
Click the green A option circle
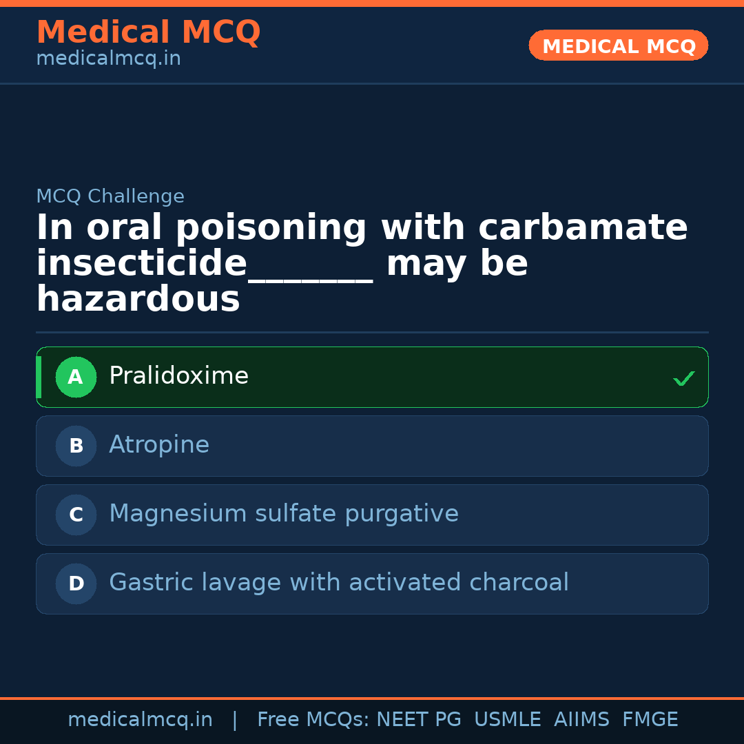tap(76, 377)
